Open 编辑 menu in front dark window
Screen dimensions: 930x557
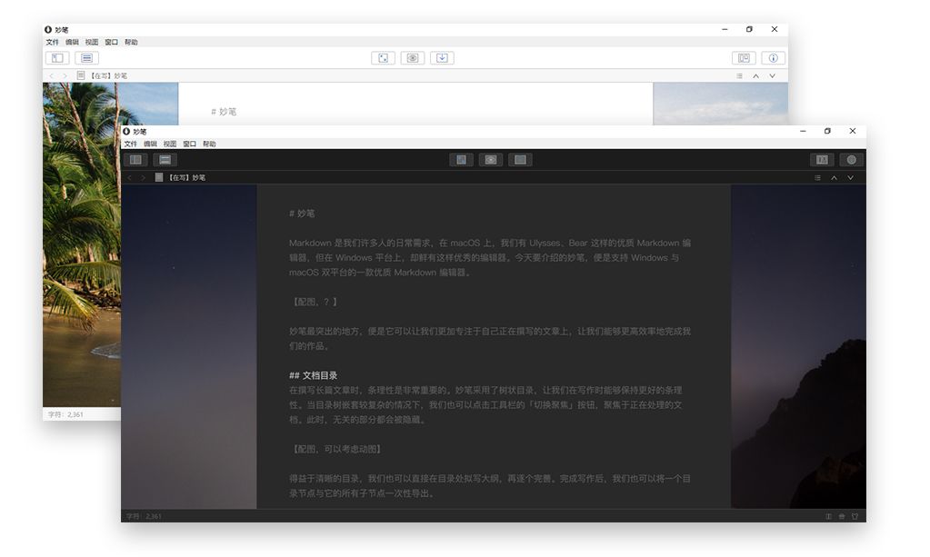pyautogui.click(x=150, y=144)
